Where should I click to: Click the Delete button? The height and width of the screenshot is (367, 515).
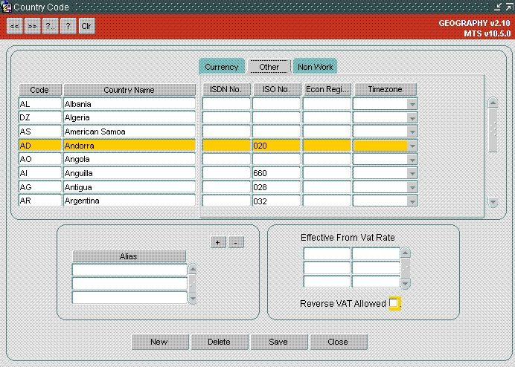220,342
